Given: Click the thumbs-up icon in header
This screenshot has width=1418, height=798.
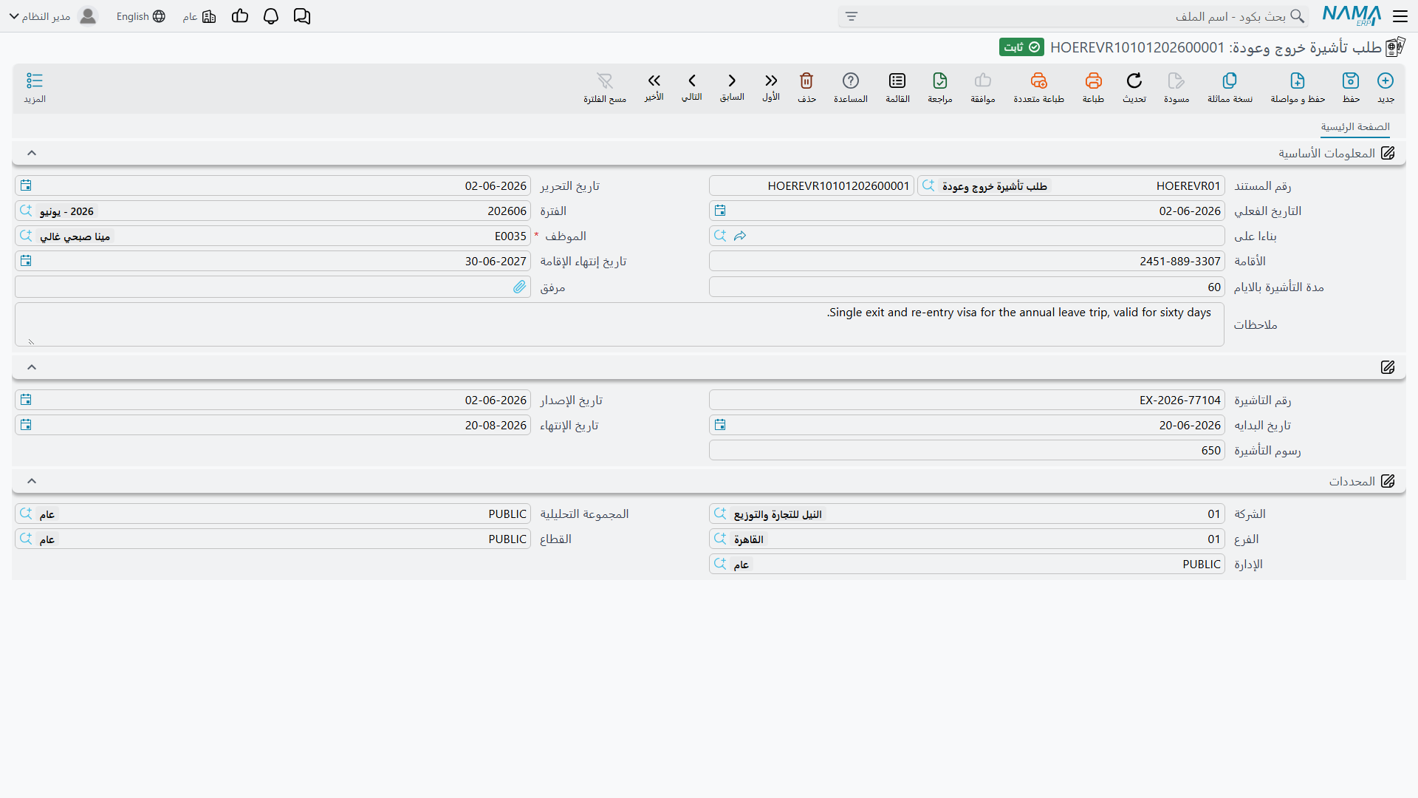Looking at the screenshot, I should click(x=240, y=16).
